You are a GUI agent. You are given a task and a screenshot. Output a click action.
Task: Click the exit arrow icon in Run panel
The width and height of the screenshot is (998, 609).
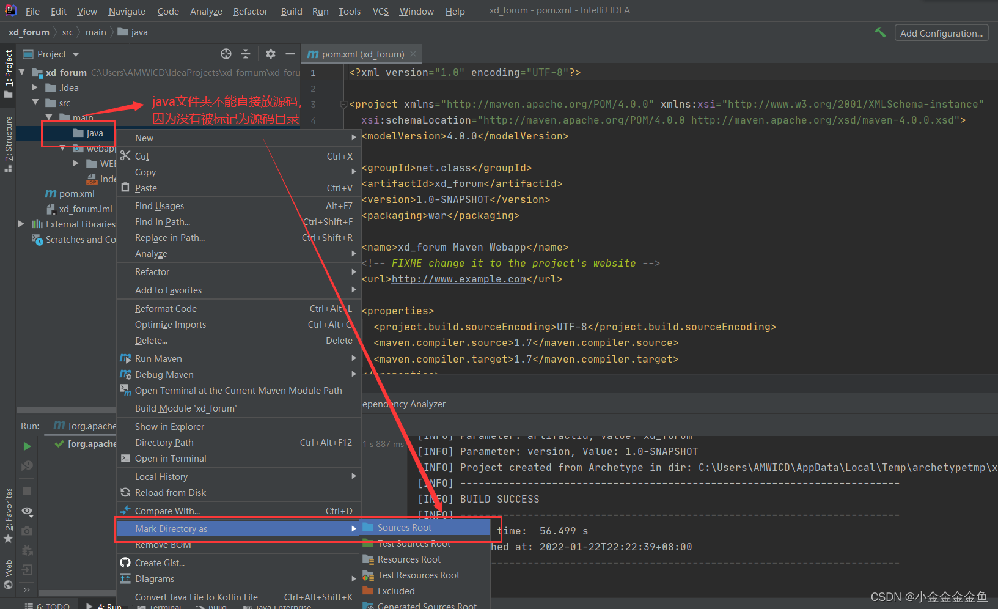coord(27,570)
